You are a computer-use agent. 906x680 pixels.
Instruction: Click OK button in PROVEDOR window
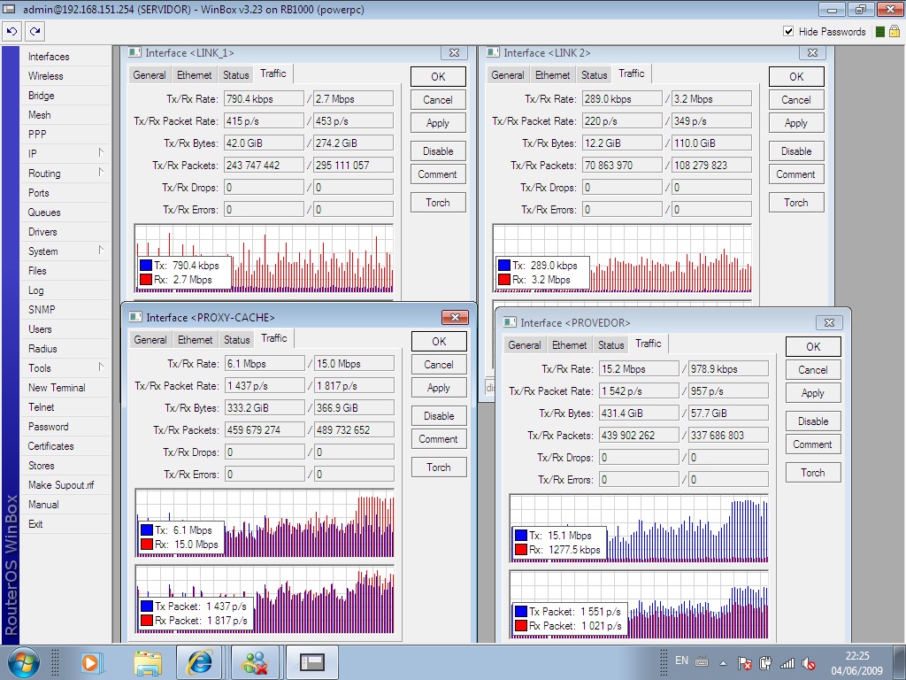pos(813,346)
